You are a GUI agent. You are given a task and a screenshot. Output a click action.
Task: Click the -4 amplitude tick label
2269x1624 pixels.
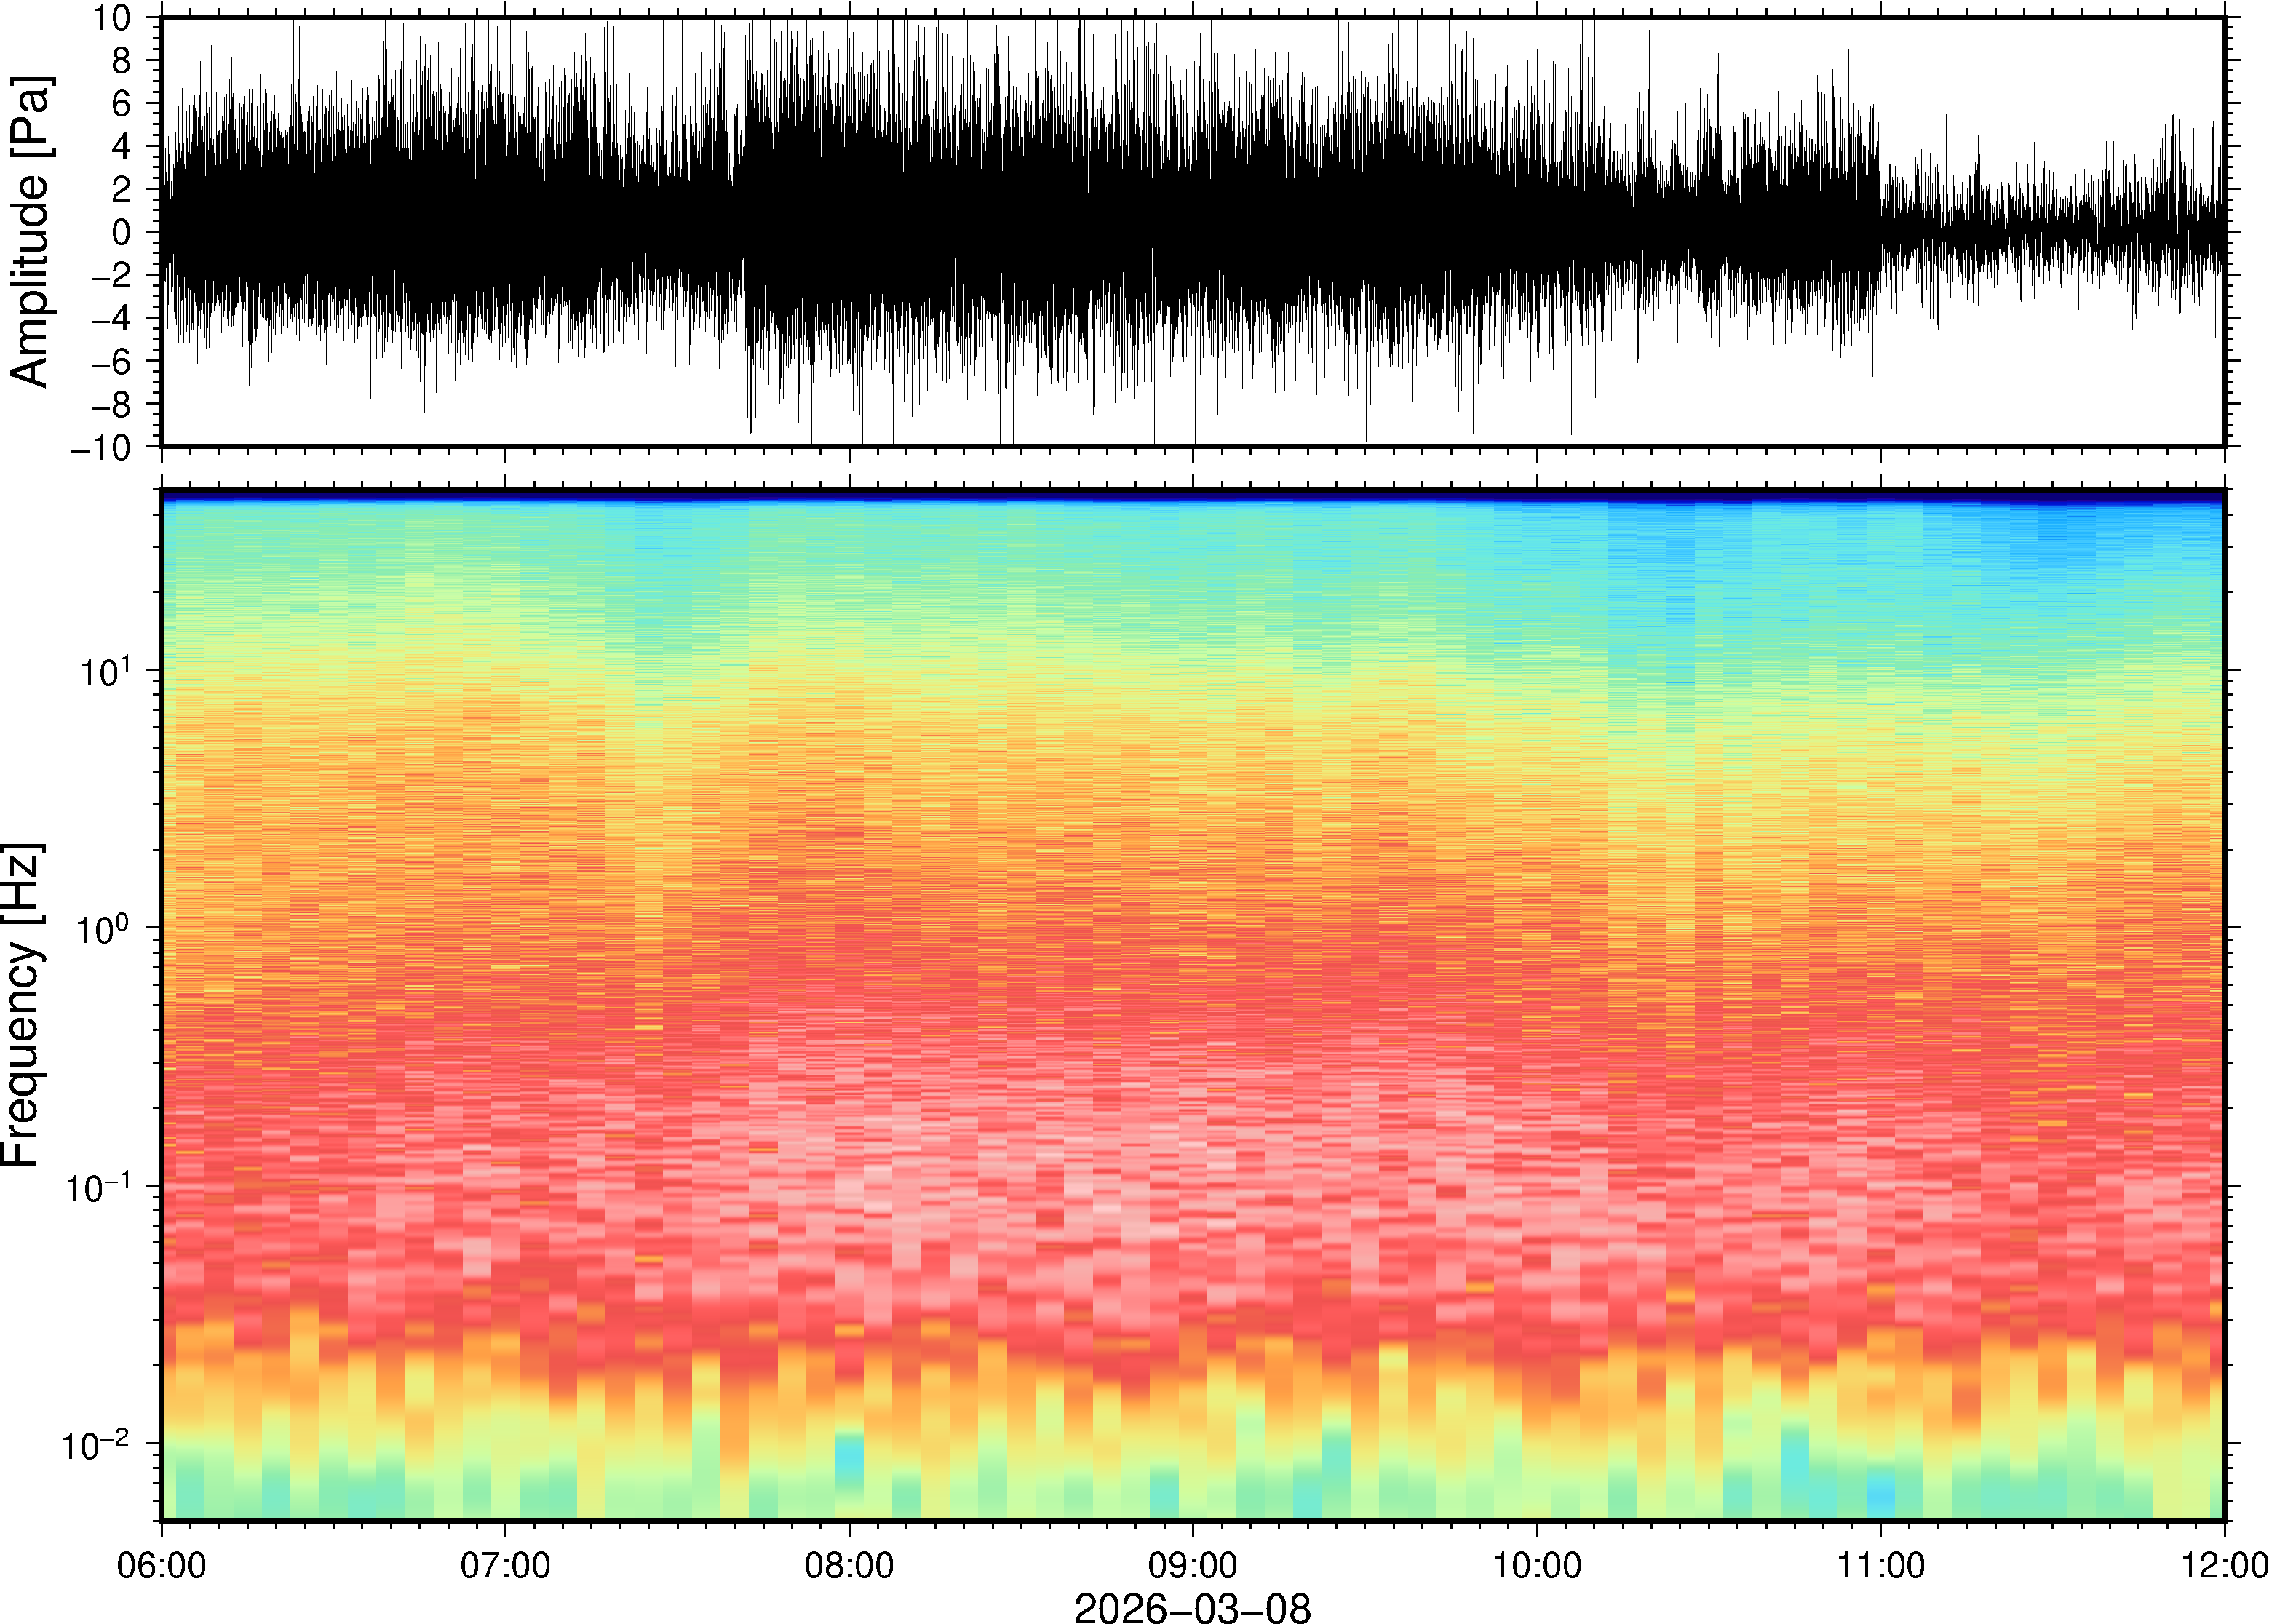pos(110,319)
